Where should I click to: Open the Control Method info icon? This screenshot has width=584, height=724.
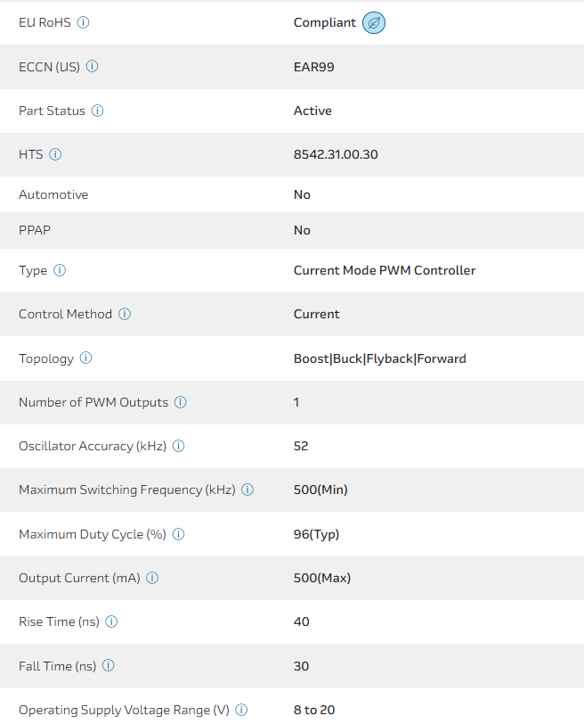(x=125, y=314)
